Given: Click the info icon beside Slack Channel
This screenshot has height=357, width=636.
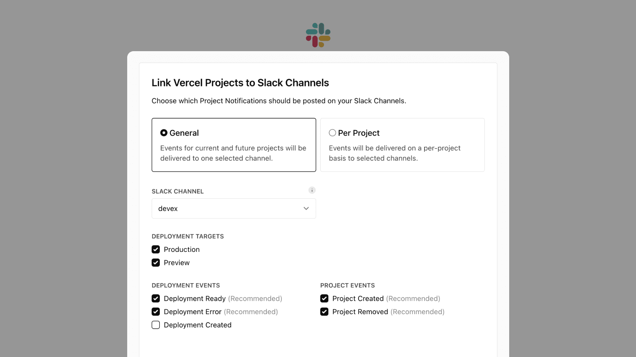Looking at the screenshot, I should (x=312, y=190).
